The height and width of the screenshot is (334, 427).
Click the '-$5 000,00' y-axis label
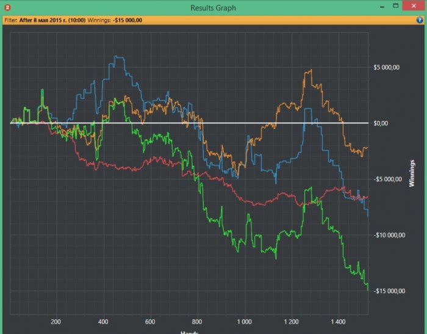click(x=387, y=179)
